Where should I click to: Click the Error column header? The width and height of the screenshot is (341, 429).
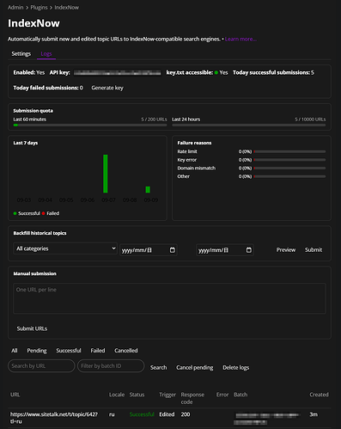(x=222, y=395)
